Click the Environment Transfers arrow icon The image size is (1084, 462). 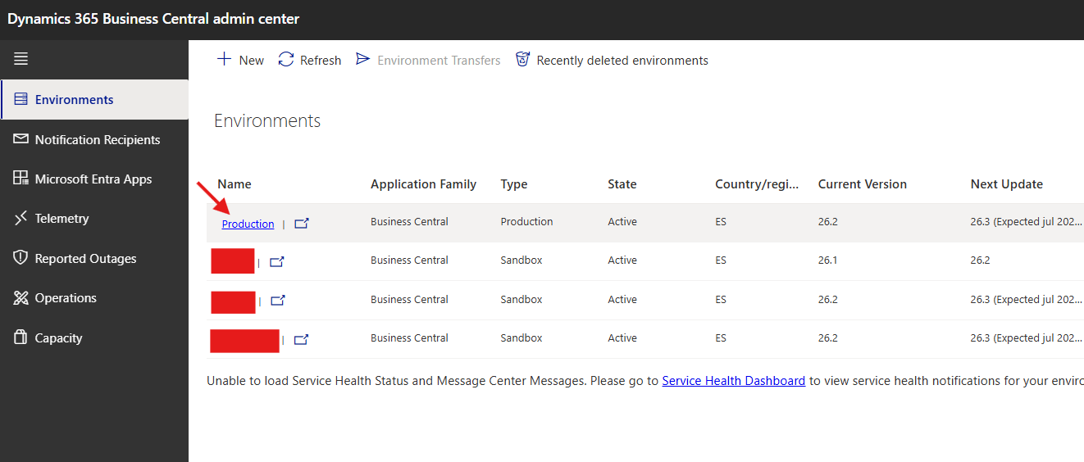point(362,59)
